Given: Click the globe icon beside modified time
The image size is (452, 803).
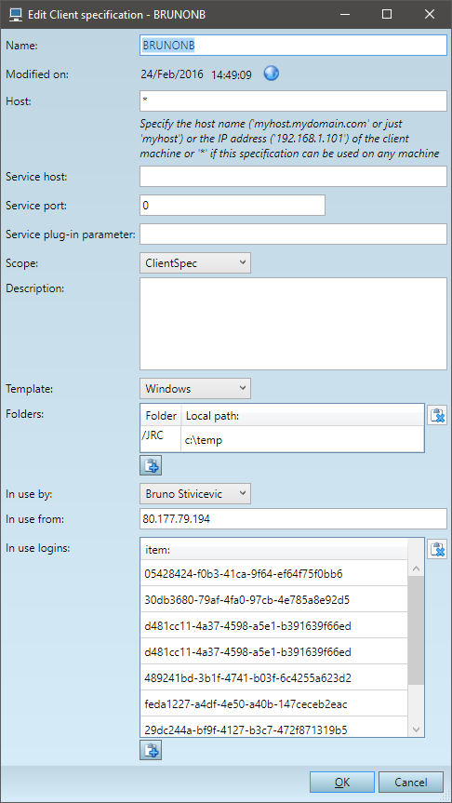Looking at the screenshot, I should pos(272,74).
